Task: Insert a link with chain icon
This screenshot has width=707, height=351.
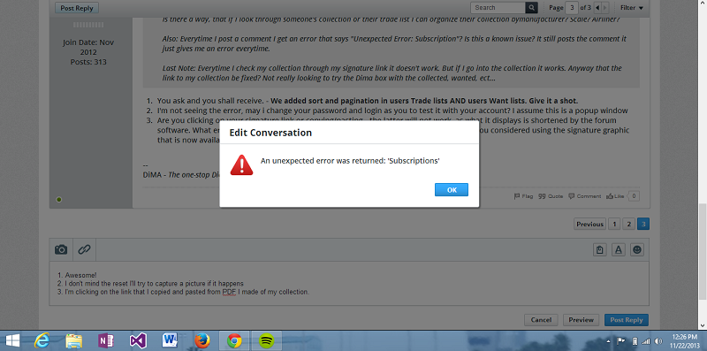Action: point(84,249)
